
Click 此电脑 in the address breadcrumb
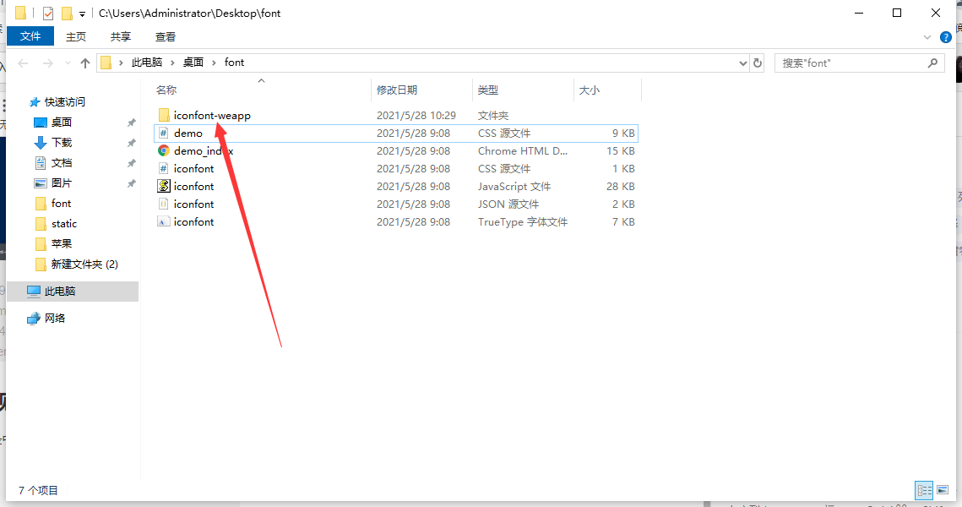coord(147,62)
